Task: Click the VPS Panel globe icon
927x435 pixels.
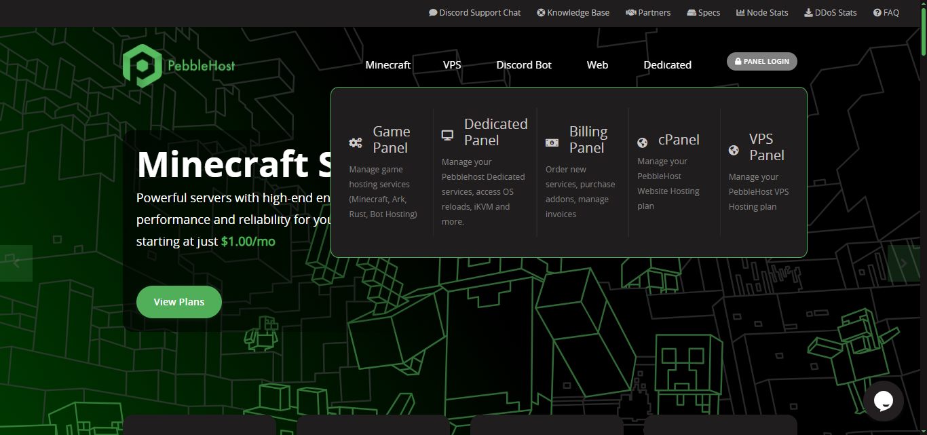Action: 734,150
